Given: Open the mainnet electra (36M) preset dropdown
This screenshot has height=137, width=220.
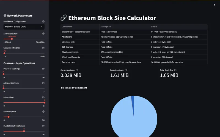Looking at the screenshot, I should click(x=24, y=27).
